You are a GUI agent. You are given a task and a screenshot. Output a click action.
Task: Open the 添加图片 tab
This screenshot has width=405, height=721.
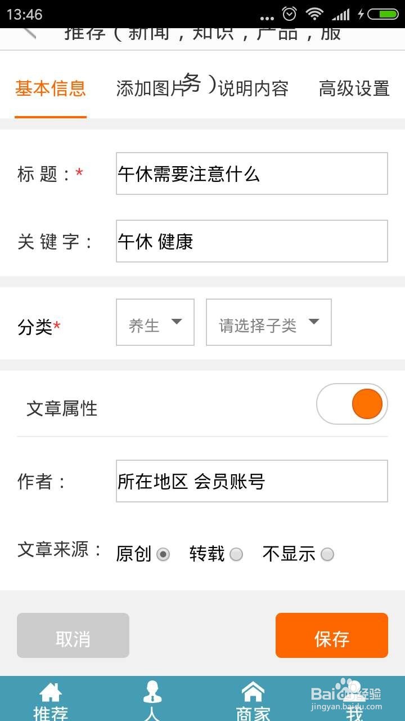click(x=151, y=88)
